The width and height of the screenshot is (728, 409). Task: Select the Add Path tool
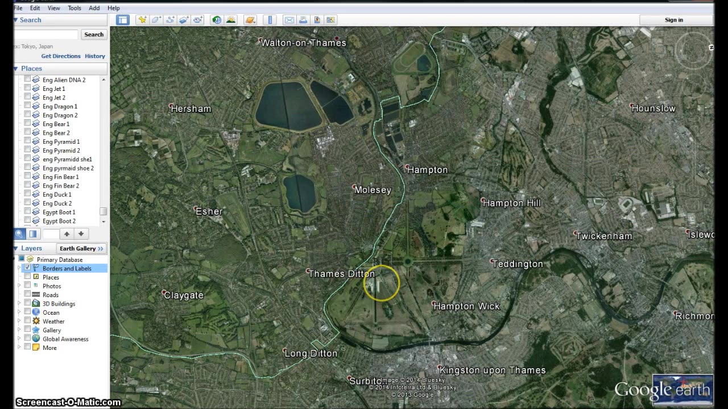[x=170, y=20]
